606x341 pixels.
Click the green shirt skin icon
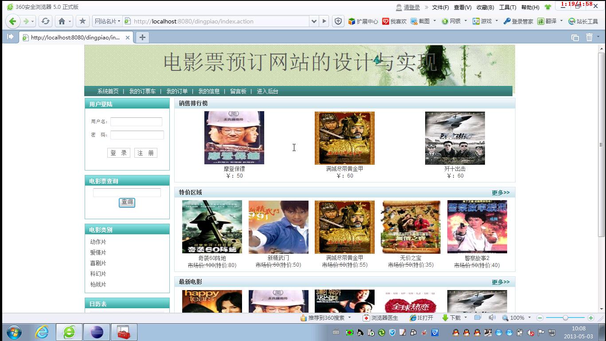548,7
